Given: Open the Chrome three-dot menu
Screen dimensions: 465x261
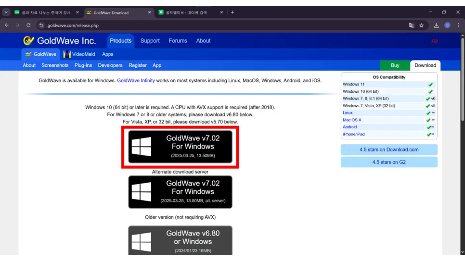Looking at the screenshot, I should point(458,25).
